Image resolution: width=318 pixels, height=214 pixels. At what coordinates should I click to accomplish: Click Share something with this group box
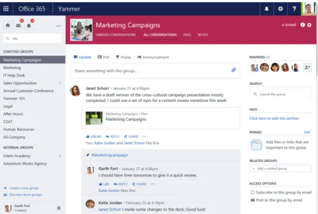pos(155,71)
